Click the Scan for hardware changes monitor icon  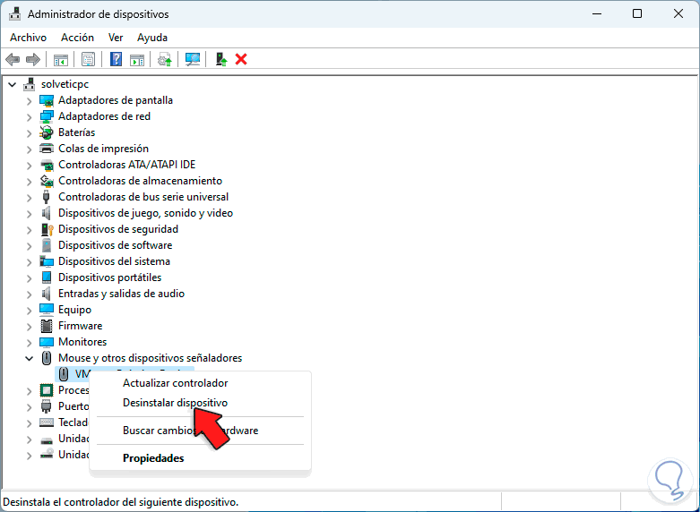(193, 59)
